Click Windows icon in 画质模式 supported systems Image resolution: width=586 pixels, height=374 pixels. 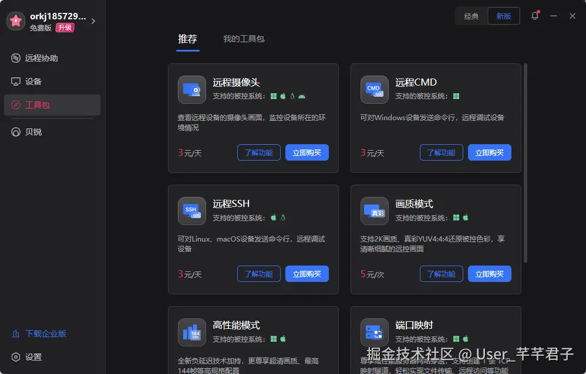click(456, 217)
